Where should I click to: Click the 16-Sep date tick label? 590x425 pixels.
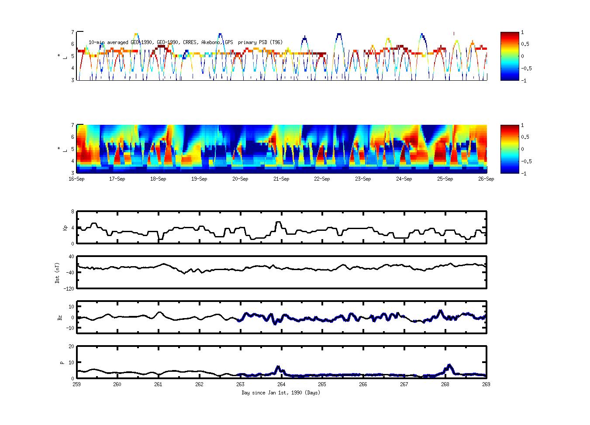76,179
